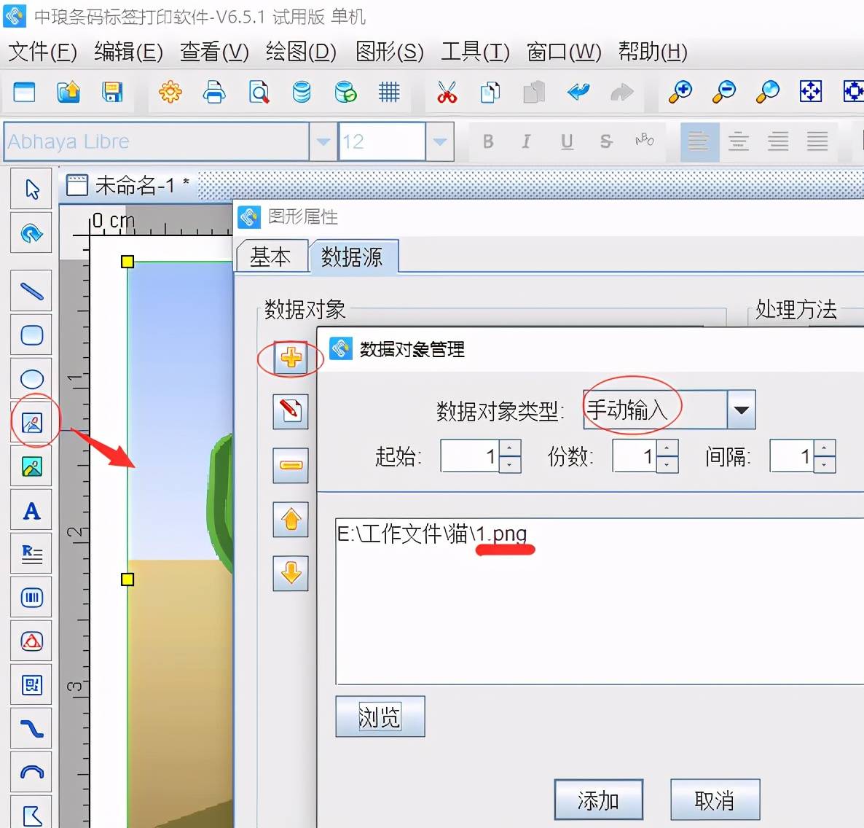The image size is (864, 828).
Task: Click the move down arrow icon
Action: point(291,573)
